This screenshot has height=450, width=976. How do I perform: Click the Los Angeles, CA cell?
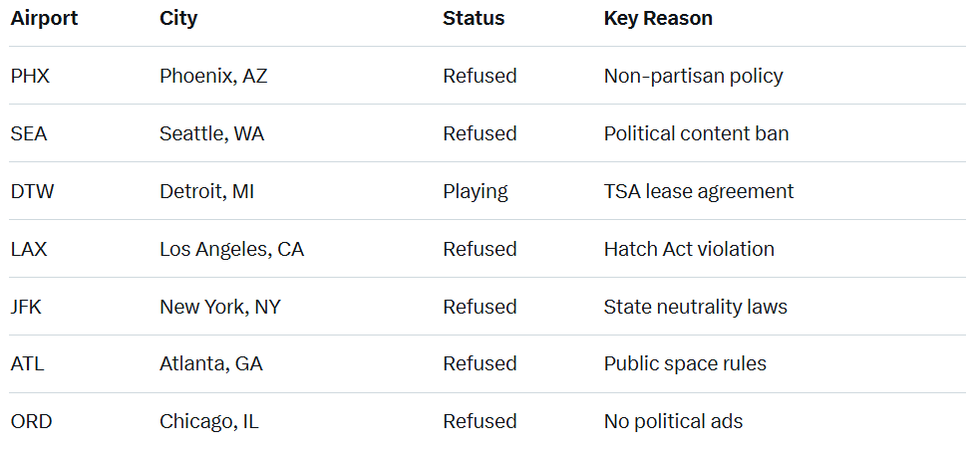231,249
